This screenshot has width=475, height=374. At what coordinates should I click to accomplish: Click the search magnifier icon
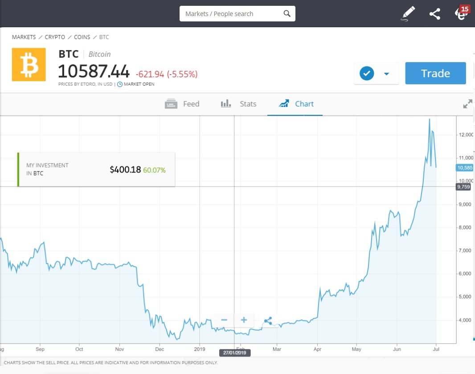click(287, 13)
